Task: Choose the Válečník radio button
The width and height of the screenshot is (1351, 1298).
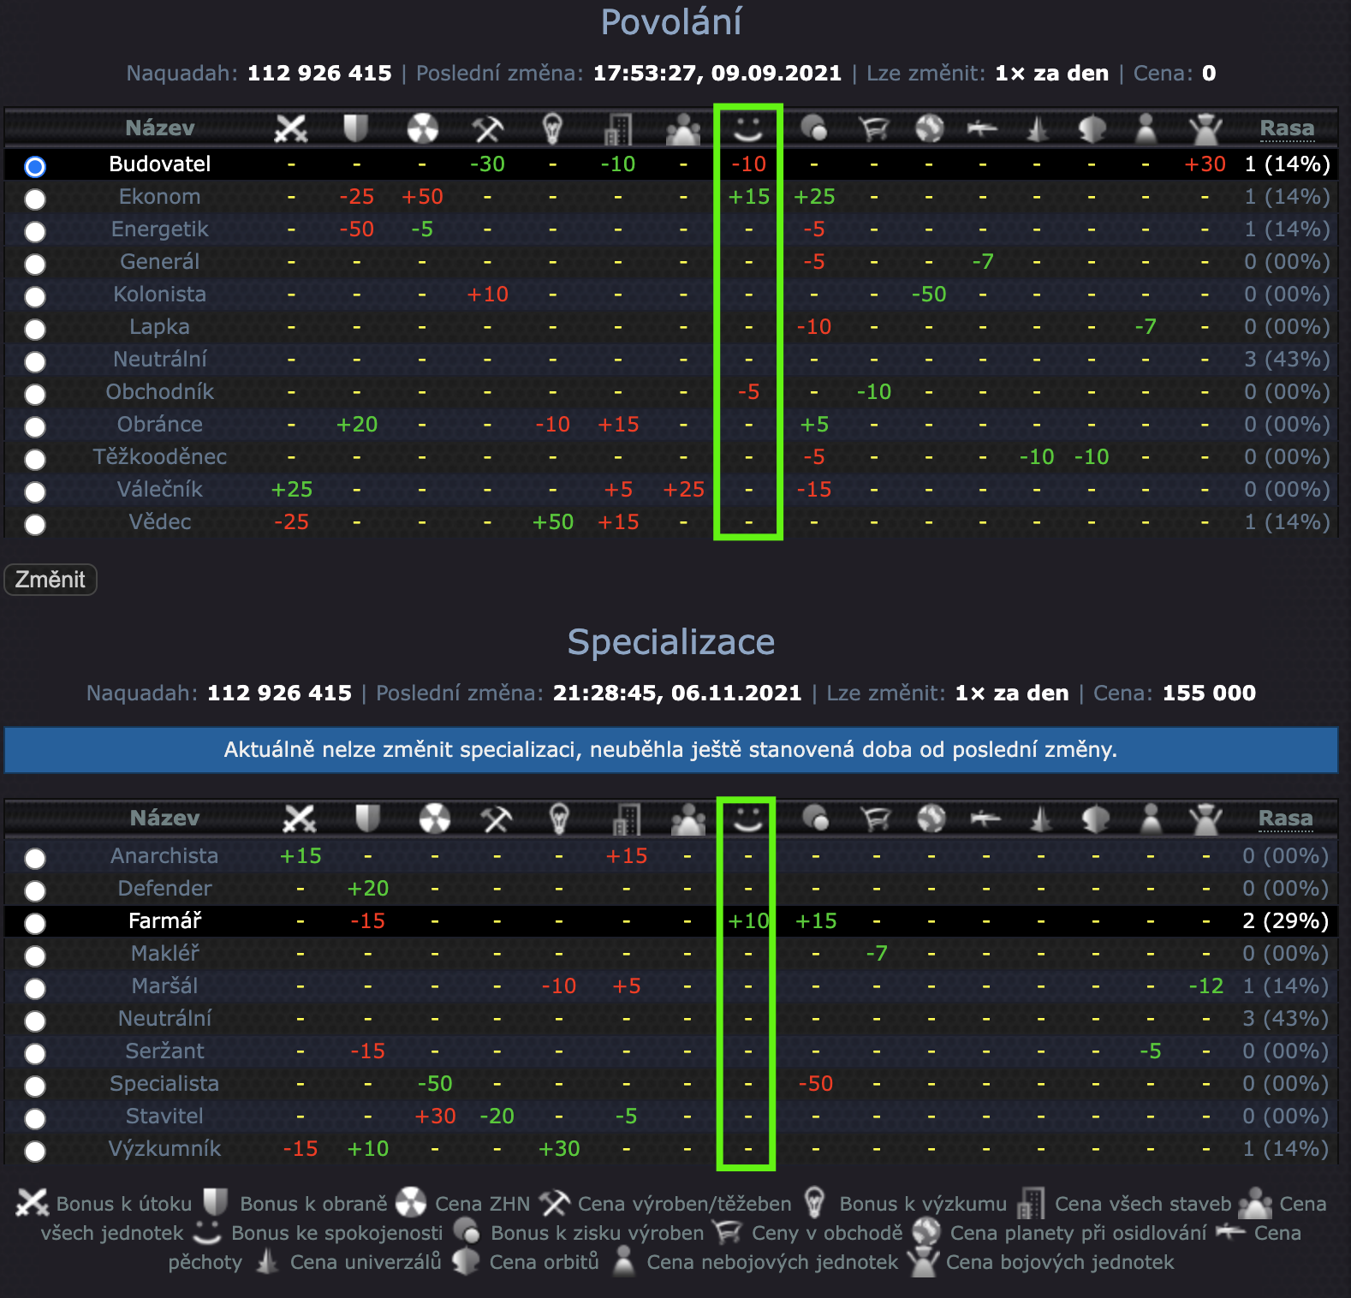Action: click(35, 491)
